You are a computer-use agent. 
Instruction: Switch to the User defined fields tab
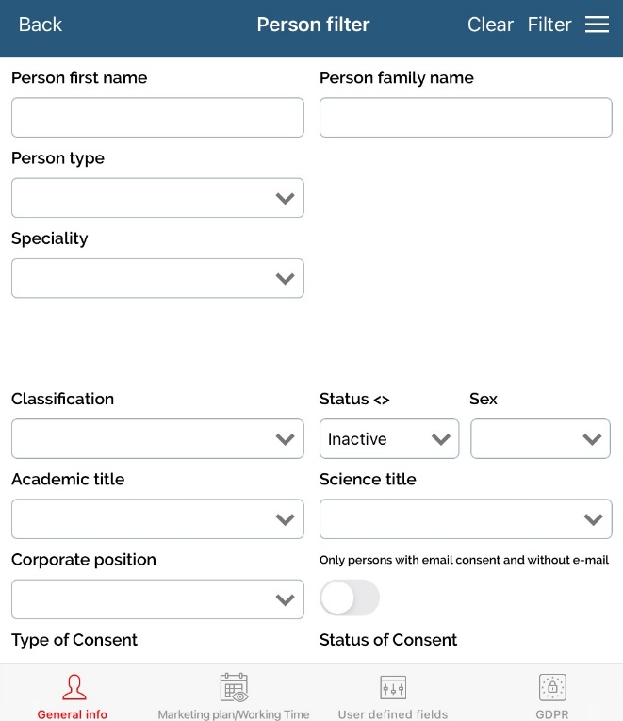pos(393,714)
